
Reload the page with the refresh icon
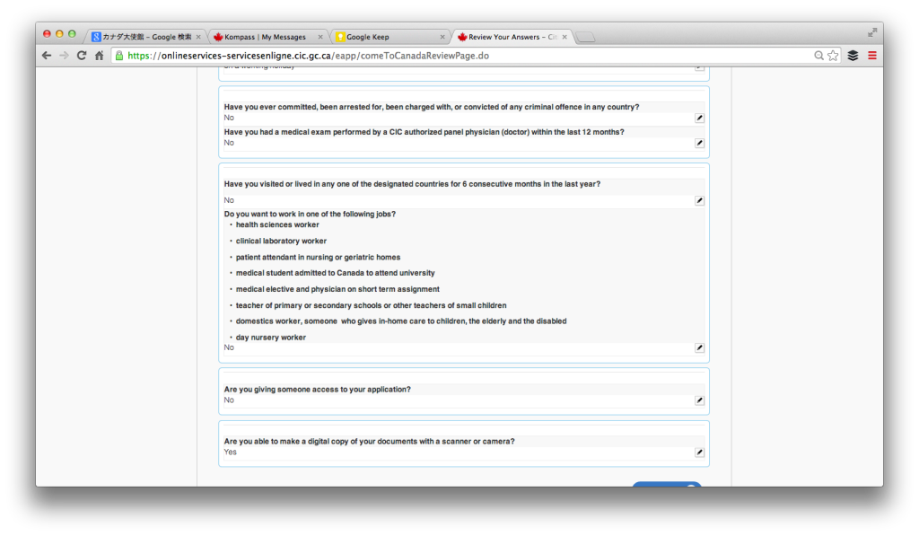click(x=82, y=56)
